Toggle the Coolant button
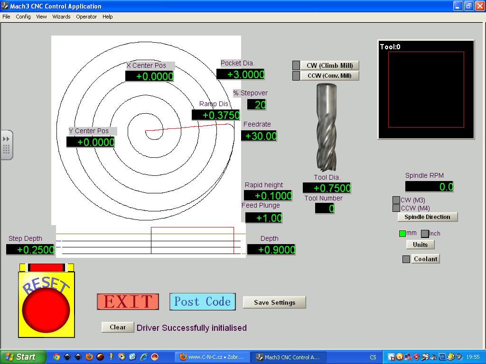Viewport: 486px width, 364px height. tap(425, 259)
